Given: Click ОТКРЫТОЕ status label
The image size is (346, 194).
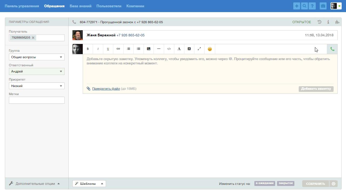Looking at the screenshot, I should pos(302,22).
